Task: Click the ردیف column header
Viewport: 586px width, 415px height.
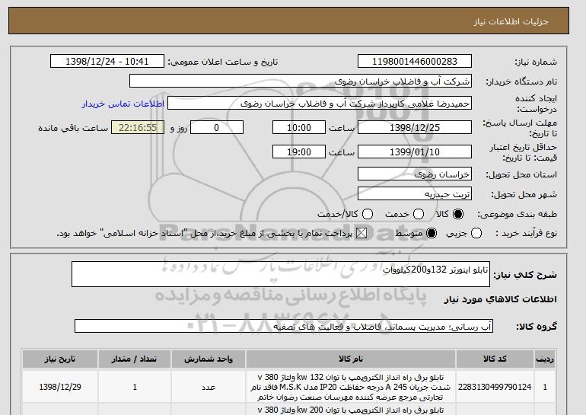Action: [x=545, y=359]
